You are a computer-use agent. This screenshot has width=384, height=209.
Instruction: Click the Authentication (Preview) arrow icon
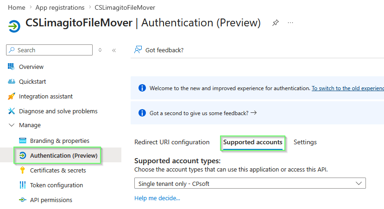tap(23, 155)
